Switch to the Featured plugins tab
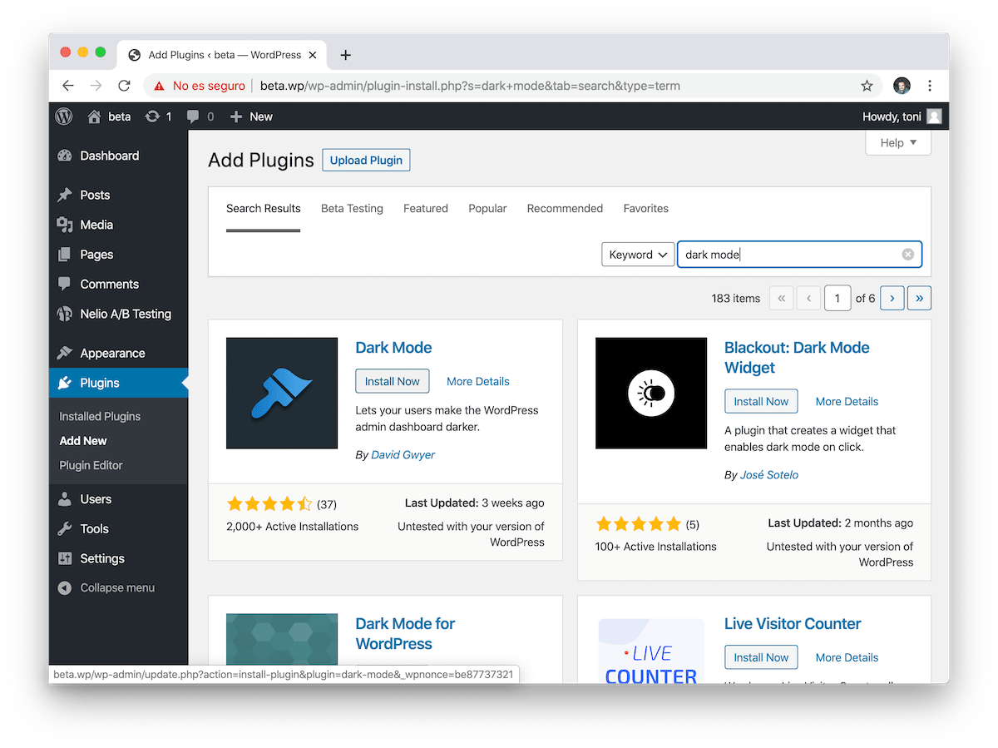Image resolution: width=998 pixels, height=748 pixels. tap(425, 208)
